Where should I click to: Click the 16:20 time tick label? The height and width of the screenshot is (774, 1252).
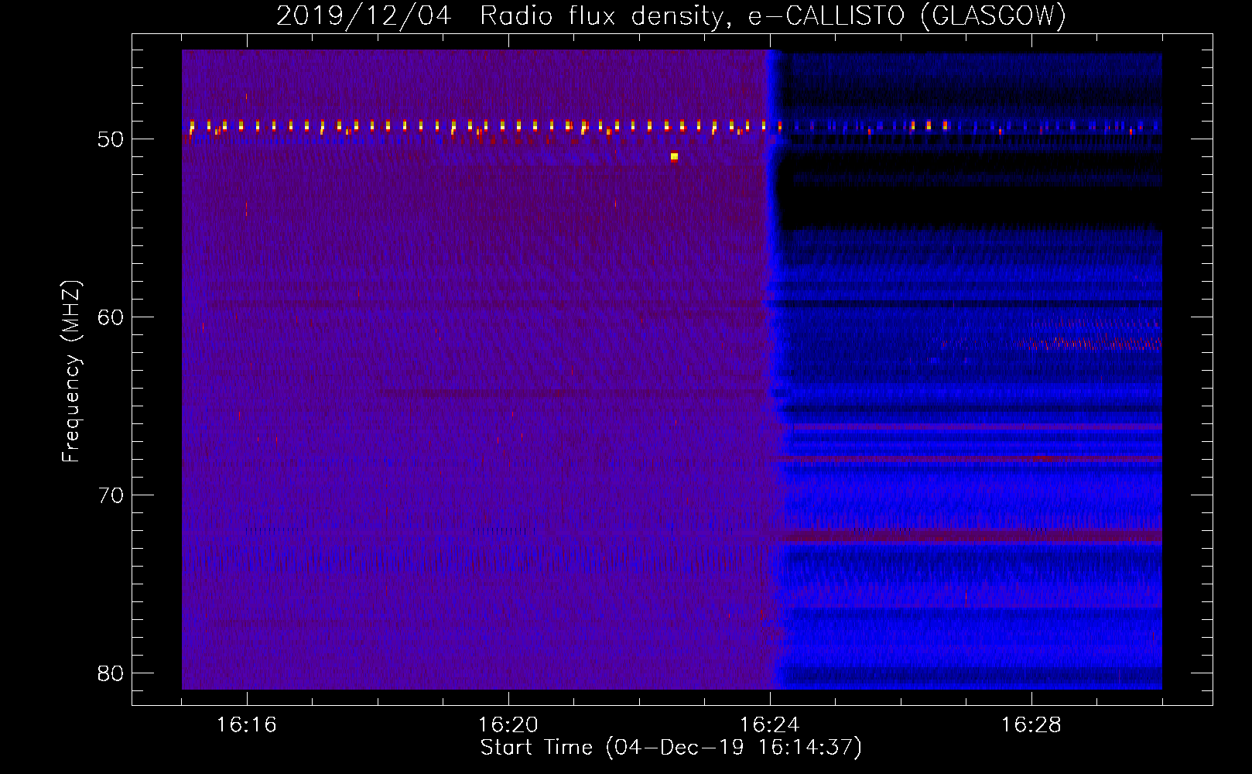(x=508, y=725)
